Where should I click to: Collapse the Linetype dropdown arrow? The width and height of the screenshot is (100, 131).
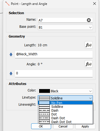click(90, 98)
